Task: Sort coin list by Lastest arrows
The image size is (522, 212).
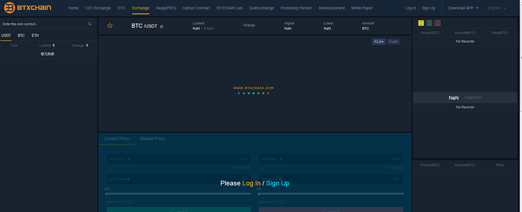Action: point(54,45)
